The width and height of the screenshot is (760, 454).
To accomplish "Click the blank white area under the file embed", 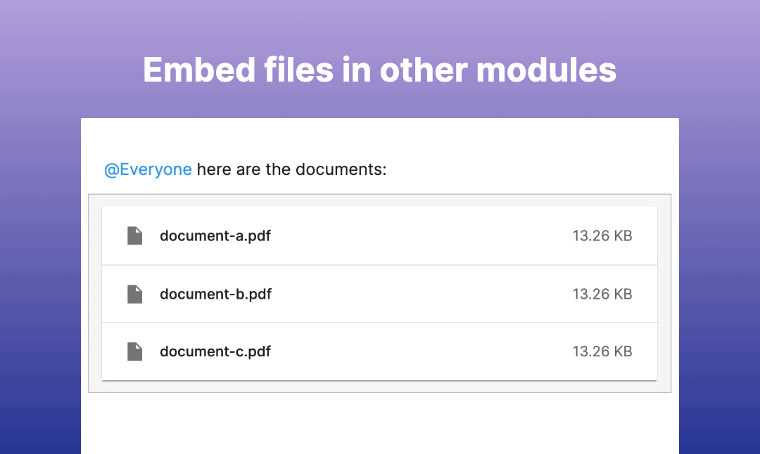I will click(379, 423).
